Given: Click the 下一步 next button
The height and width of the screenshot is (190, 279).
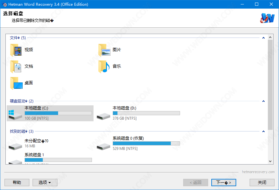Looking at the screenshot, I should (224, 182).
